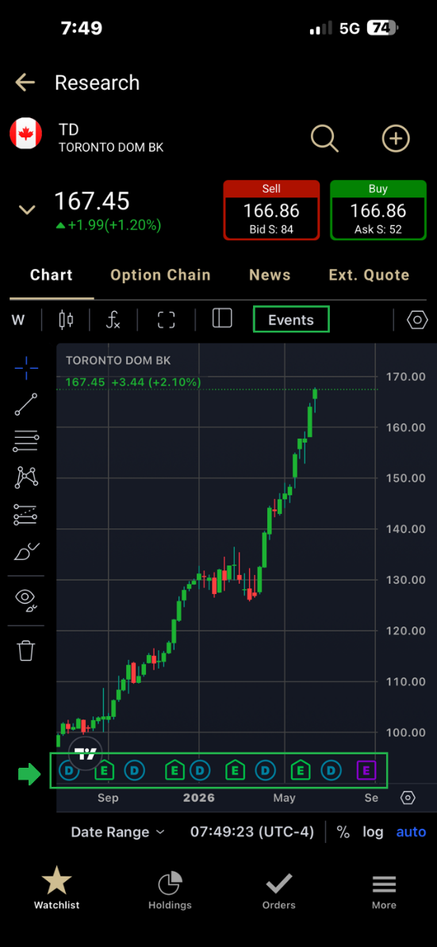
Task: Open the Events option
Action: pos(291,320)
